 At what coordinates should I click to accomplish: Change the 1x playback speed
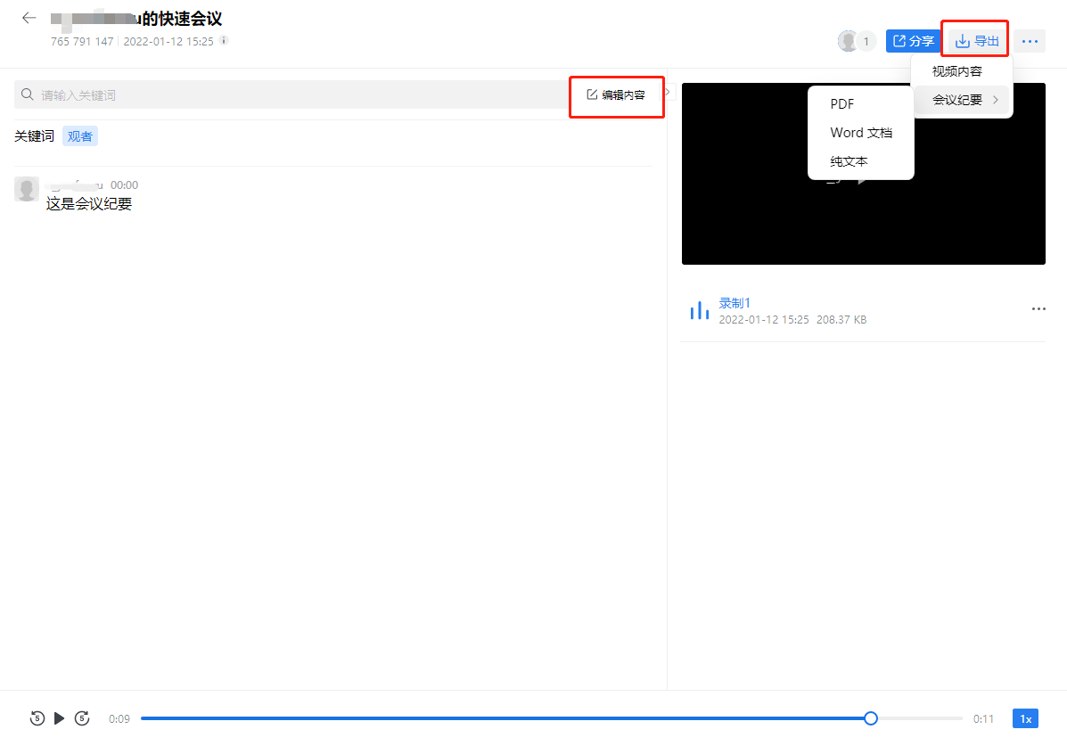click(1025, 718)
